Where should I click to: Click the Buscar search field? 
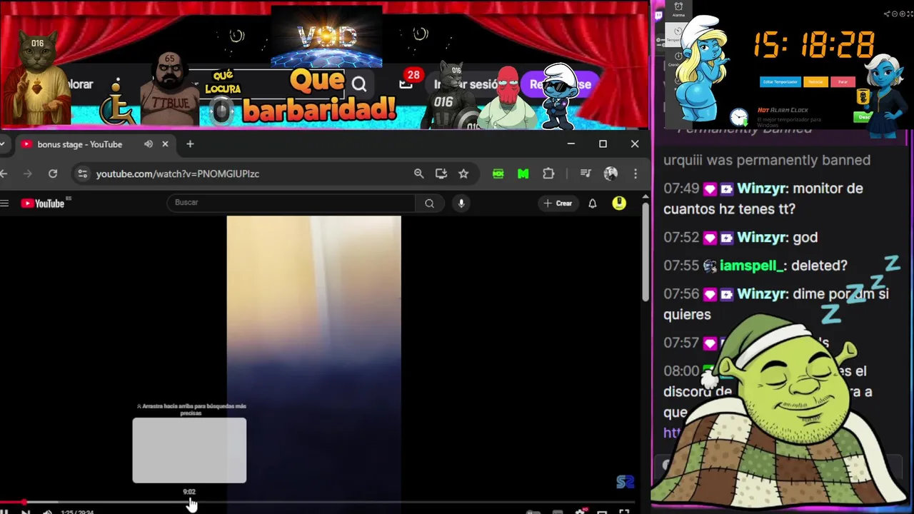pos(291,203)
